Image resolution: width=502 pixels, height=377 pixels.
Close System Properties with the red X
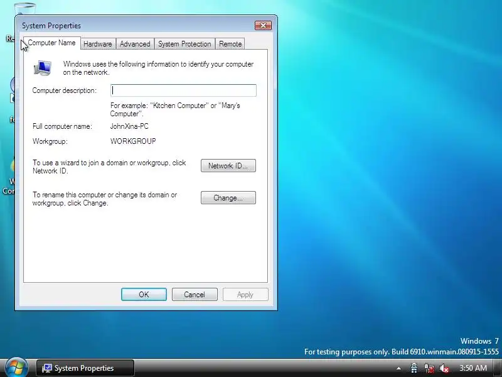pyautogui.click(x=263, y=25)
